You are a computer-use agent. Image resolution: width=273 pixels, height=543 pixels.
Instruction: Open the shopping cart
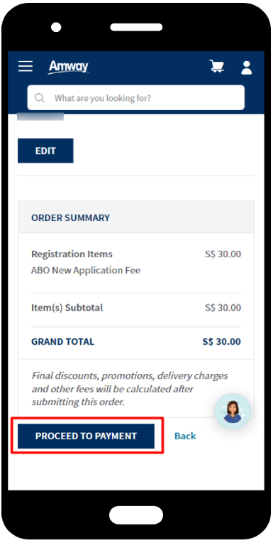click(x=217, y=66)
